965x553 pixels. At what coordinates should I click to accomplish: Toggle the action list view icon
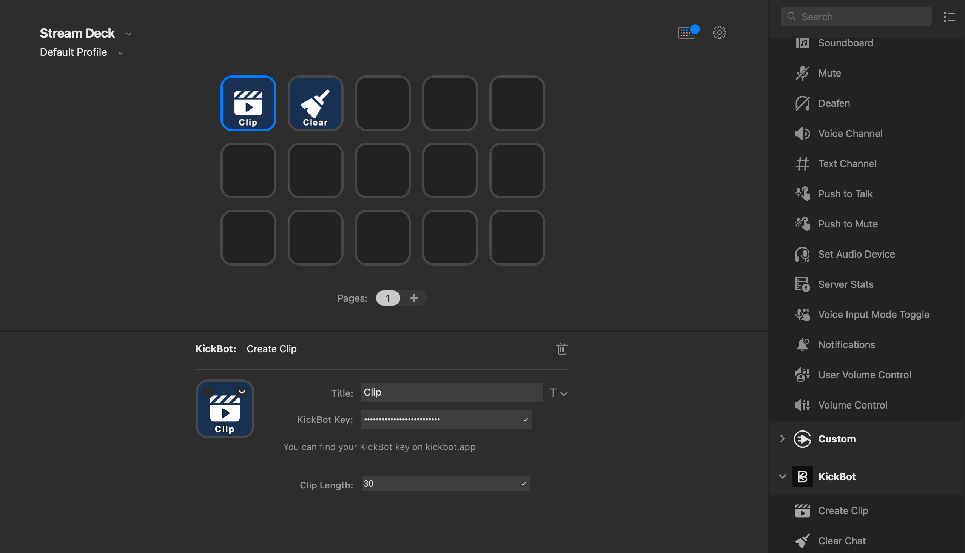[x=949, y=17]
